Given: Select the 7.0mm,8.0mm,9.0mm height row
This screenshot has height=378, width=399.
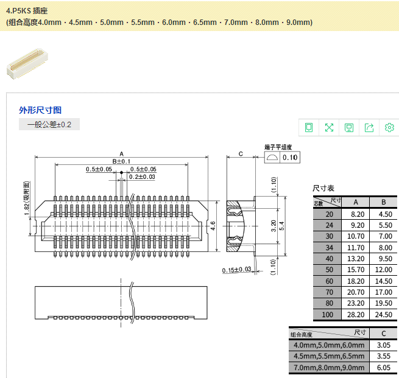Looking at the screenshot, I should pos(328,368).
